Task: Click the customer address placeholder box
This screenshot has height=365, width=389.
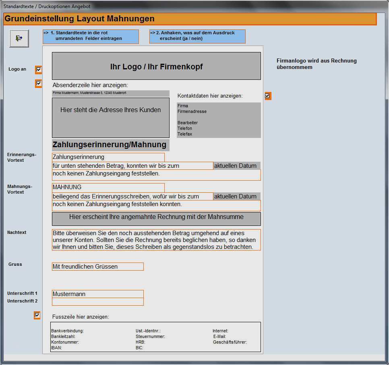Action: tap(110, 117)
